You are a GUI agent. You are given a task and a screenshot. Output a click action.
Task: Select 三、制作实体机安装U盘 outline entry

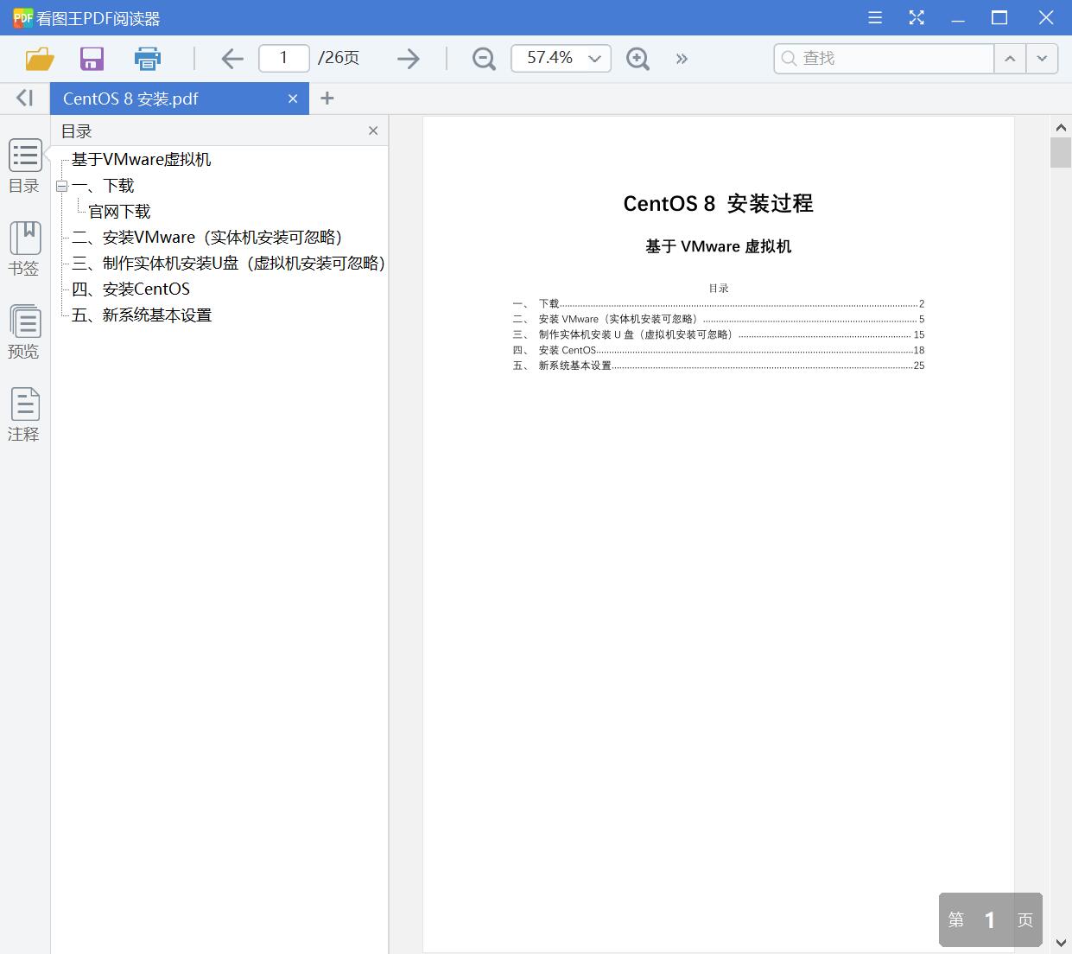click(229, 263)
